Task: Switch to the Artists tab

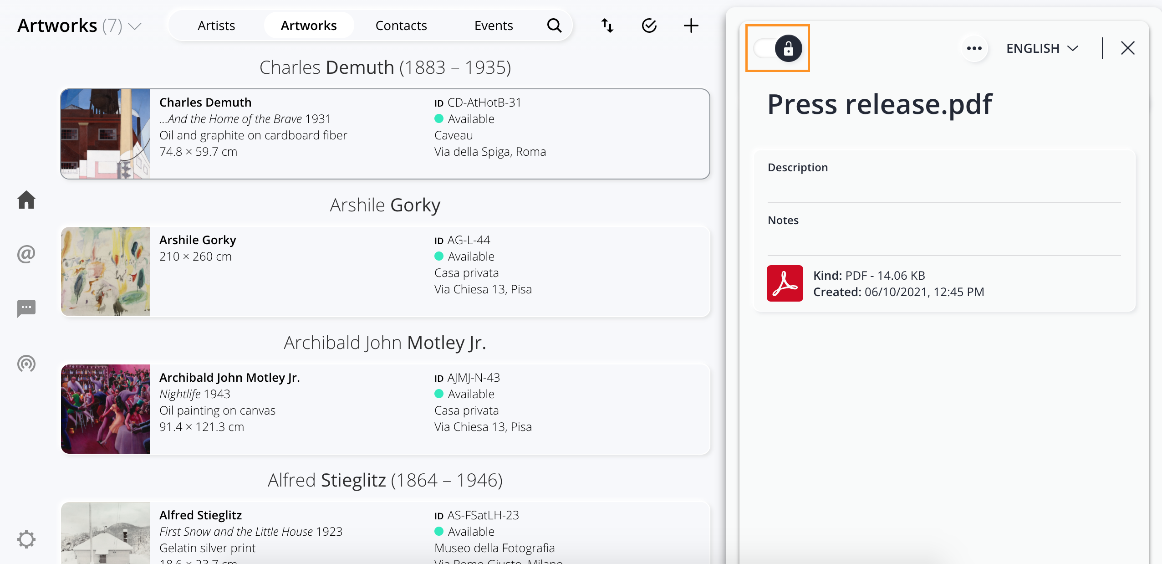Action: (216, 26)
